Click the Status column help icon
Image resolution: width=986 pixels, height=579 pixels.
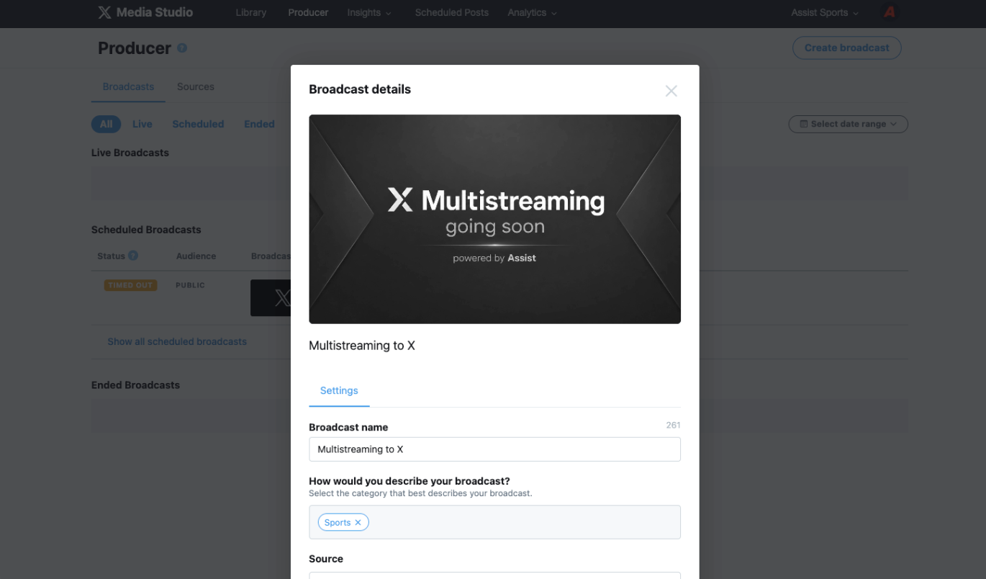[x=133, y=256]
